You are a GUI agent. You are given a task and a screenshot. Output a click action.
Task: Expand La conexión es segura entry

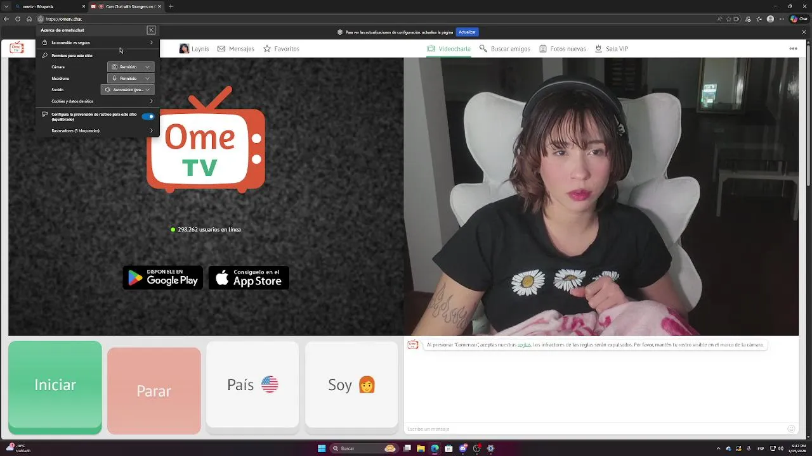coord(98,42)
